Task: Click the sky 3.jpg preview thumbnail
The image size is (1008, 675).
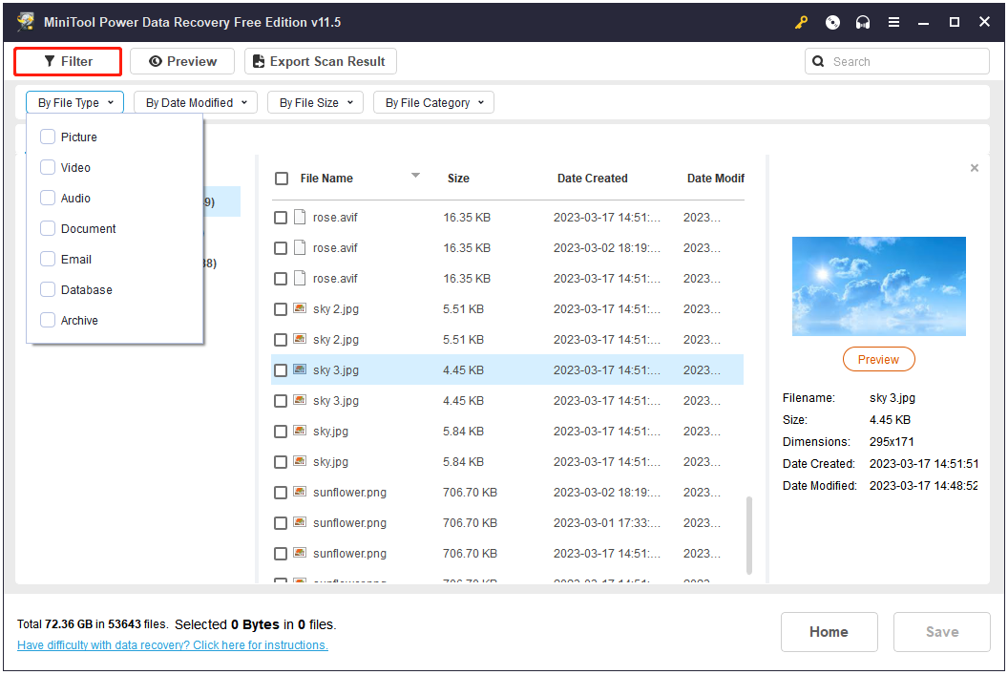Action: click(x=878, y=286)
